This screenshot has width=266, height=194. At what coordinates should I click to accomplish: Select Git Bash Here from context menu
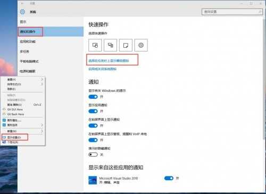(23, 114)
